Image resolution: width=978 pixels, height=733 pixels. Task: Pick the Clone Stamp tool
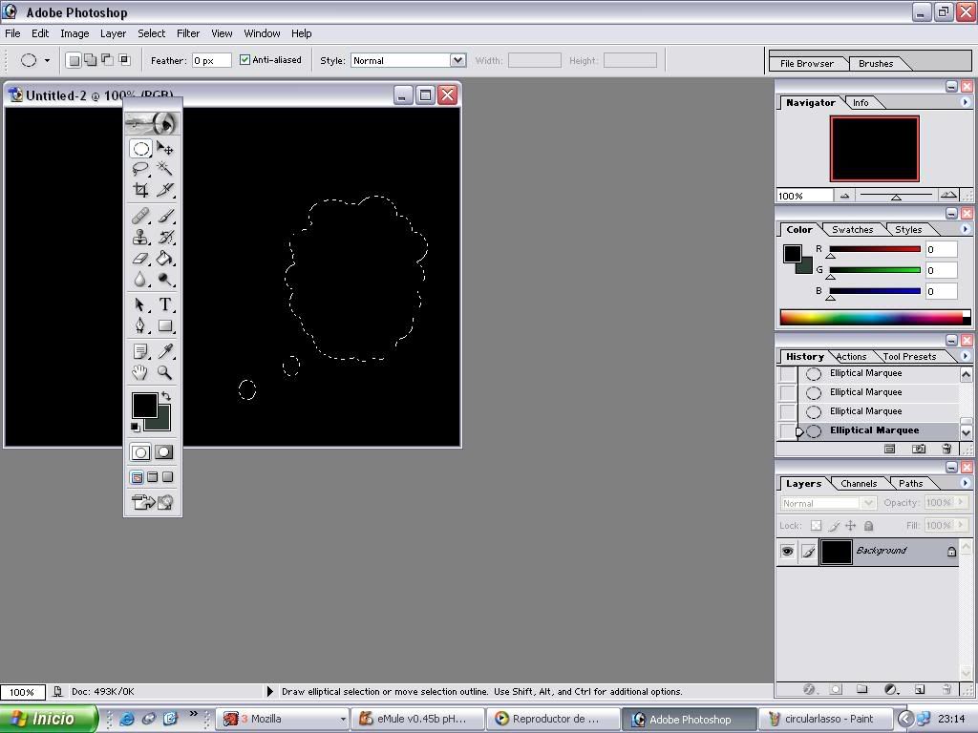140,238
